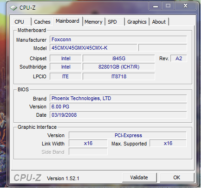Click the Link Width value x16
Viewport: 202px width, 189px height.
pos(88,144)
